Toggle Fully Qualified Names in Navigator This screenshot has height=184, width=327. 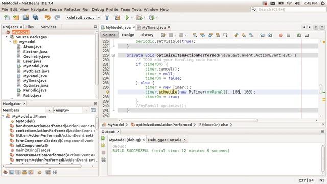(x=39, y=172)
